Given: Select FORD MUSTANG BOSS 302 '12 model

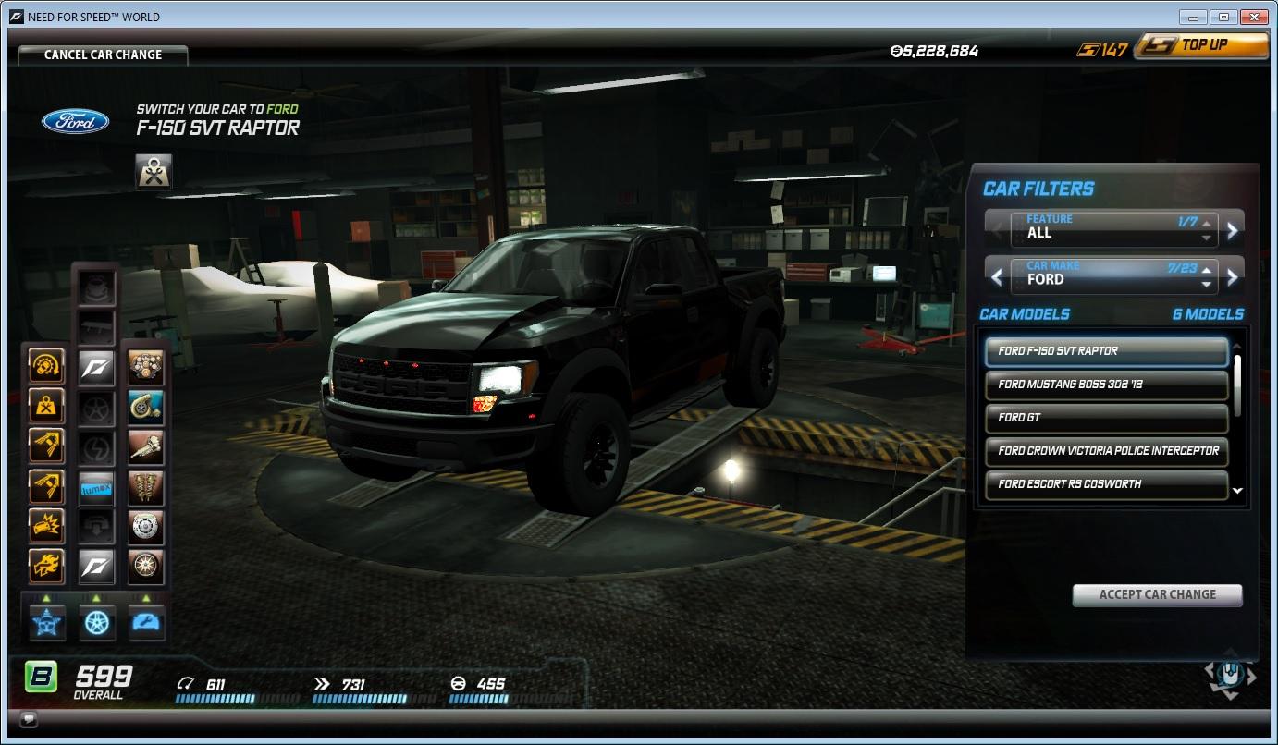Looking at the screenshot, I should (x=1107, y=385).
